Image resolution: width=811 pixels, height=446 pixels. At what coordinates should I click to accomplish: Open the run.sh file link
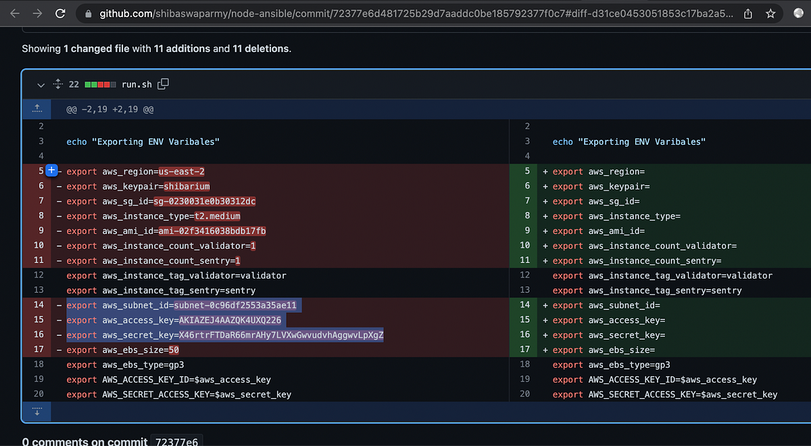coord(137,85)
